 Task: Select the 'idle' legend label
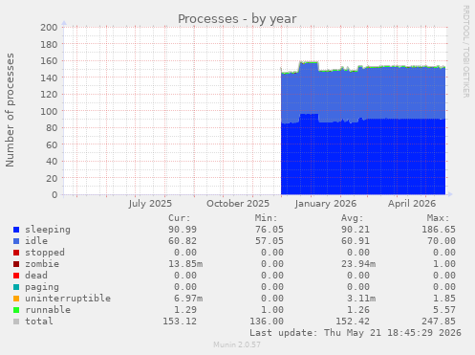pos(36,241)
